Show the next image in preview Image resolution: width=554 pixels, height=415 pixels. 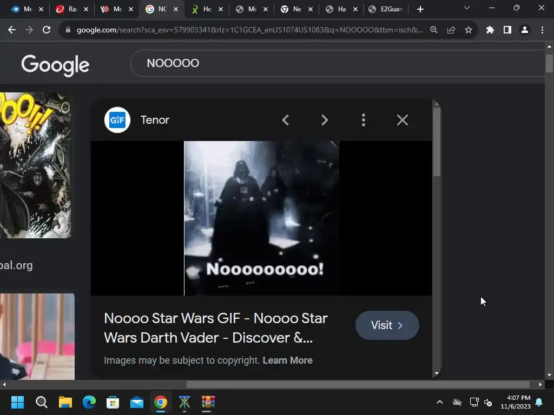(x=325, y=120)
